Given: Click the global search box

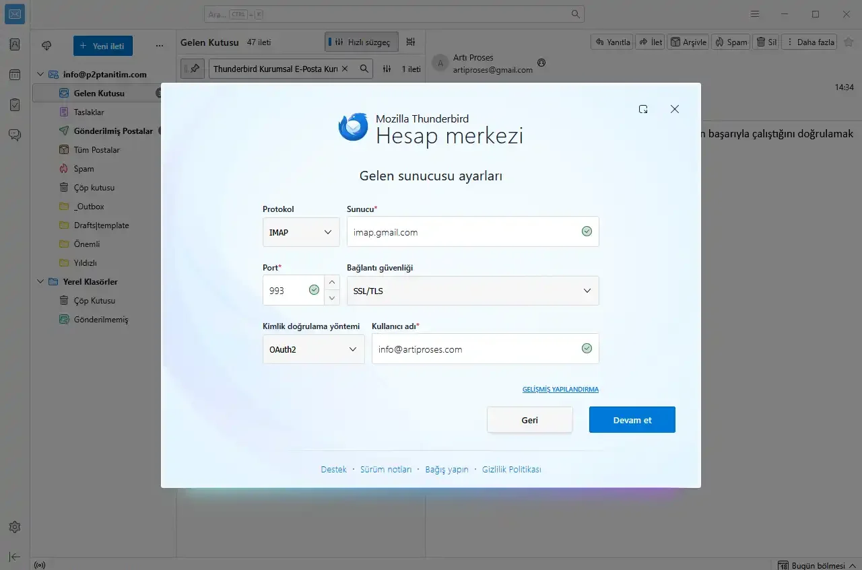Looking at the screenshot, I should point(394,14).
